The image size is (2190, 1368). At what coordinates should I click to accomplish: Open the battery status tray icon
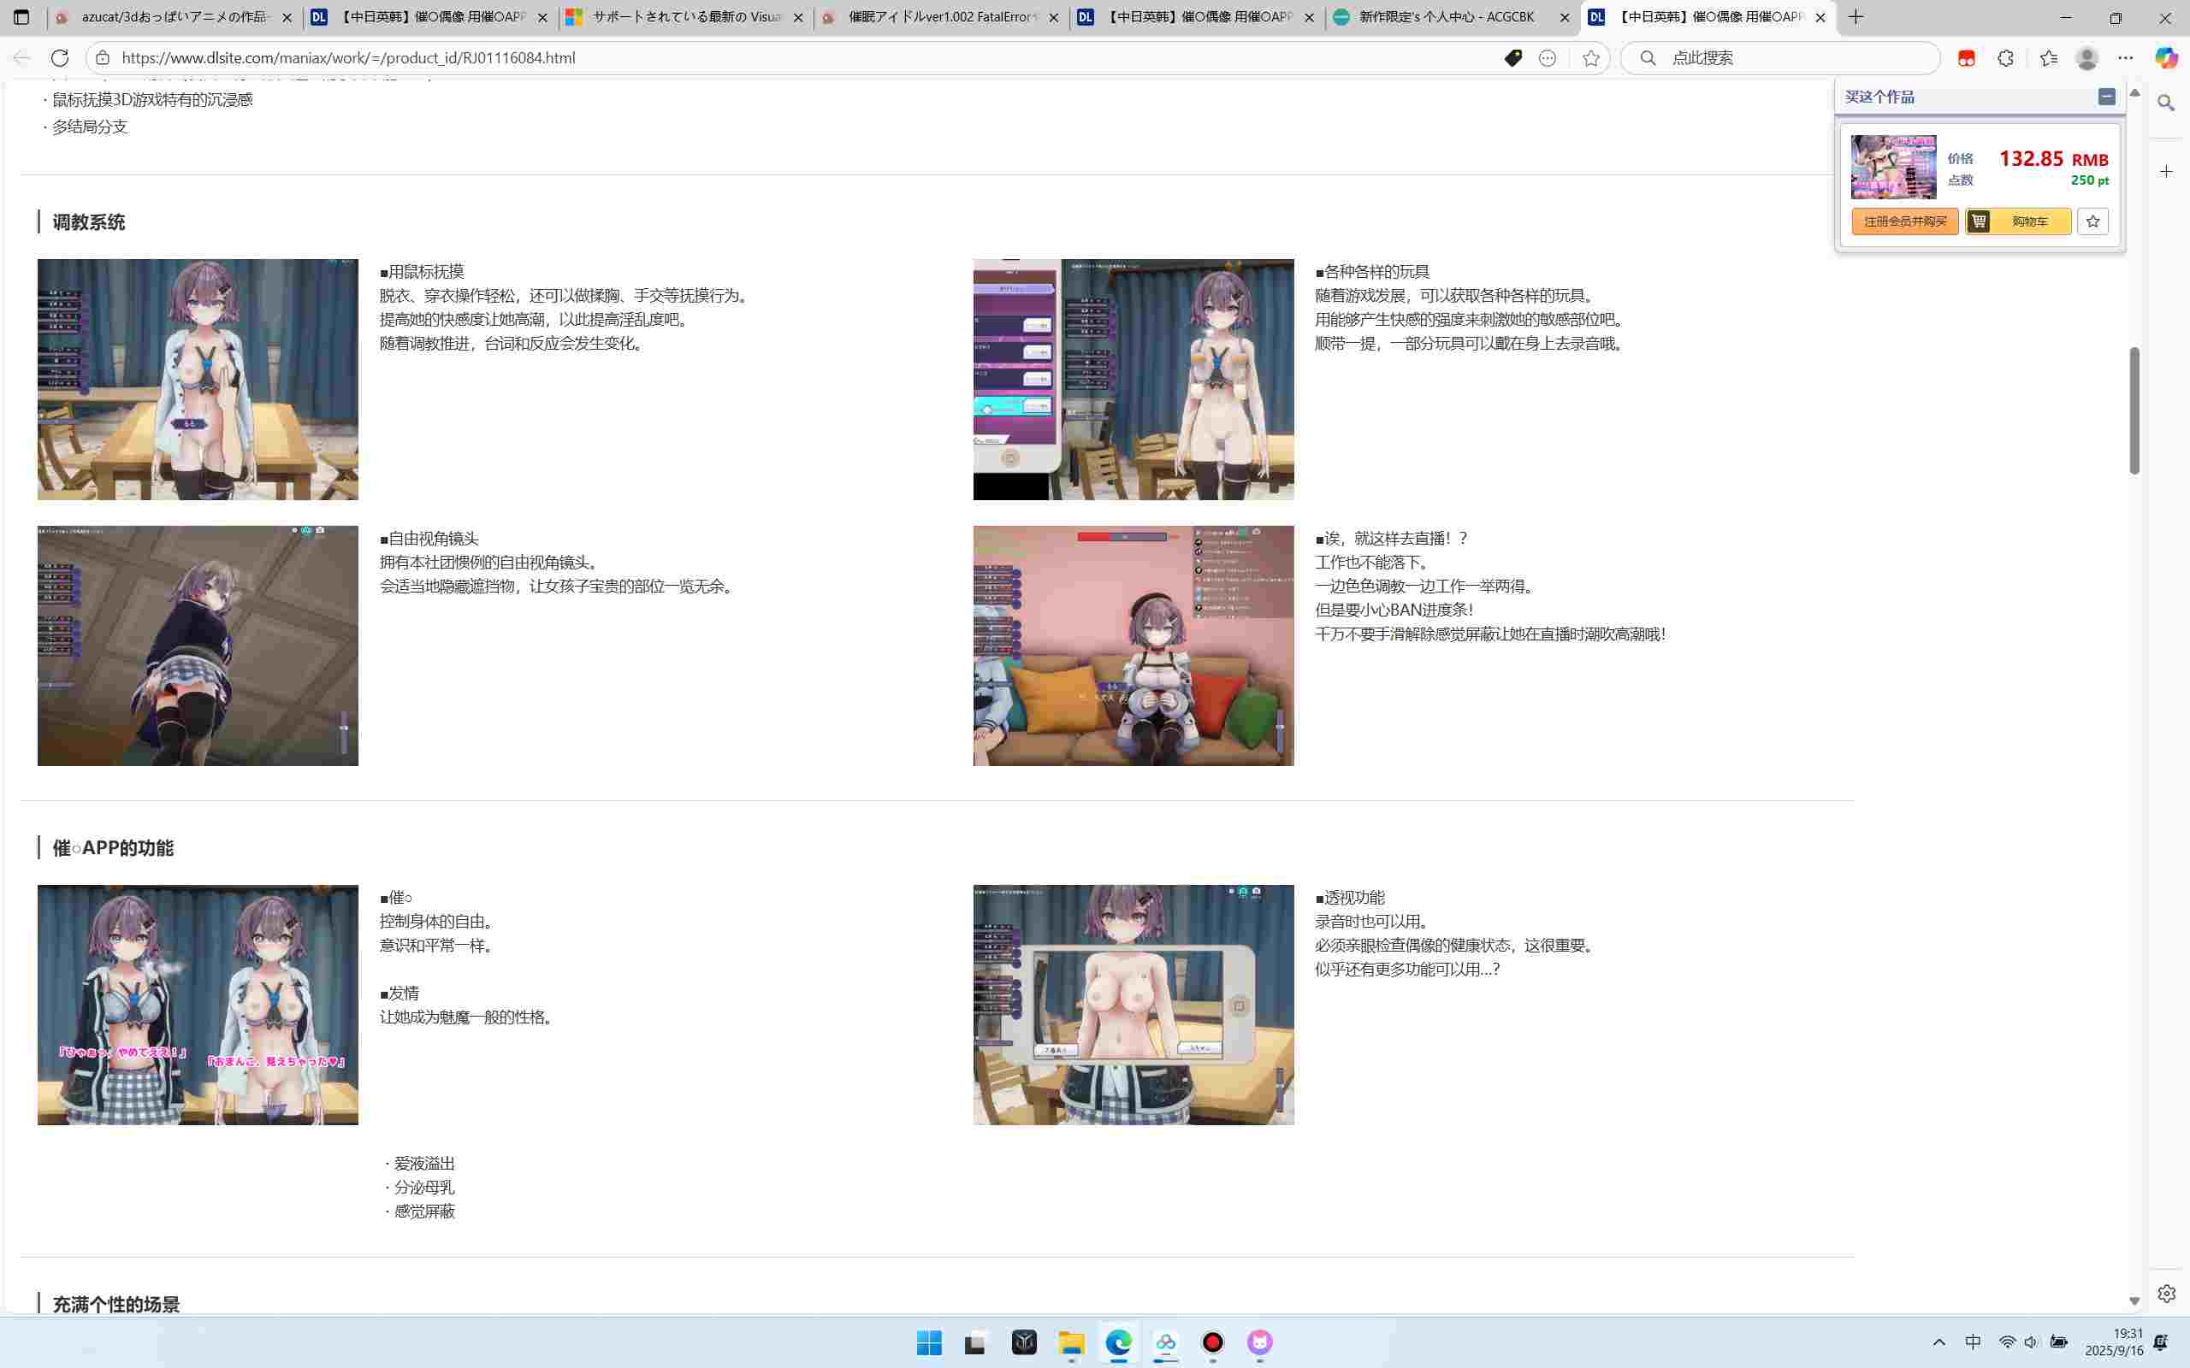point(2059,1342)
